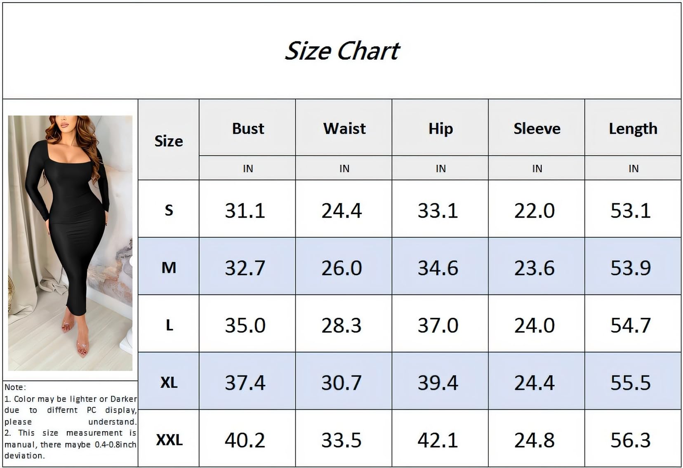Choose the XXL size row label
Screen dimensions: 683x468
169,440
